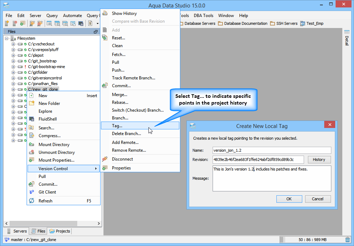Click the dark FluidShell terminal toolbar icon

click(x=80, y=23)
